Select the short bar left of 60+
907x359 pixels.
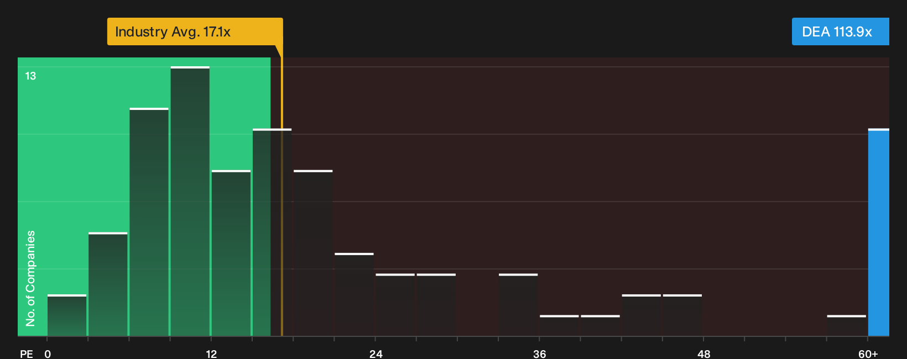point(847,325)
